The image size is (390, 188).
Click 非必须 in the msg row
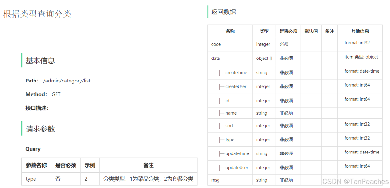286,180
